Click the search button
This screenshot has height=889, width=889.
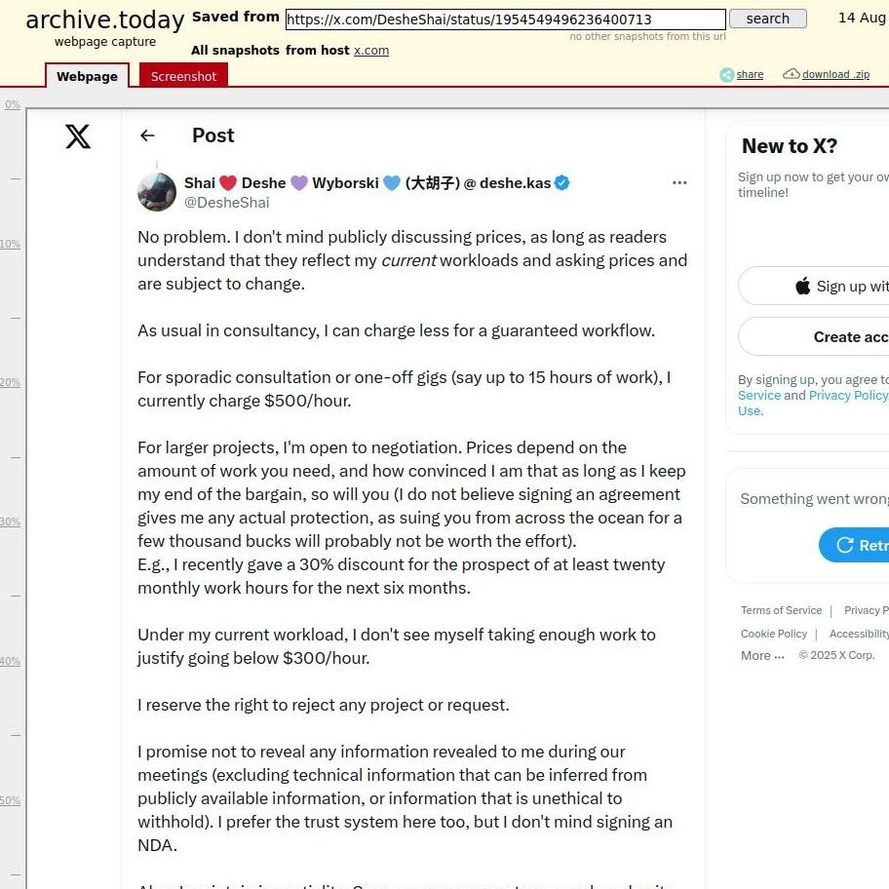tap(767, 19)
